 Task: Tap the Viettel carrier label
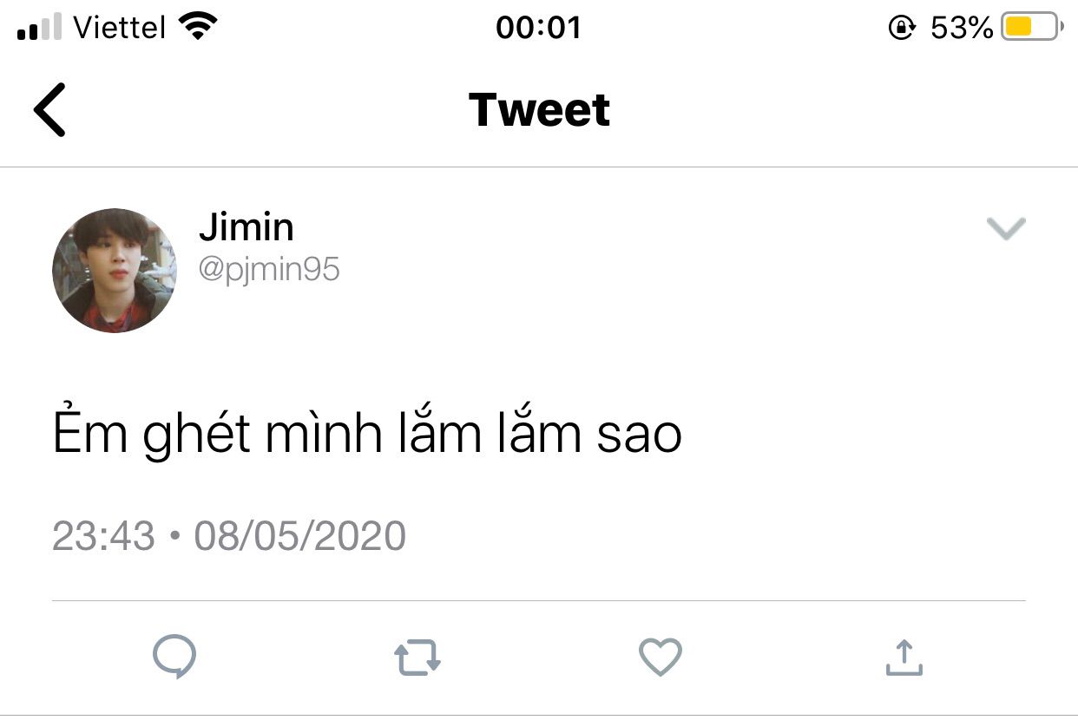click(119, 28)
